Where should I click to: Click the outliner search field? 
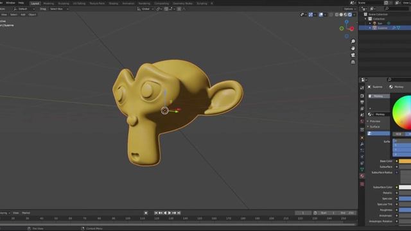click(397, 8)
